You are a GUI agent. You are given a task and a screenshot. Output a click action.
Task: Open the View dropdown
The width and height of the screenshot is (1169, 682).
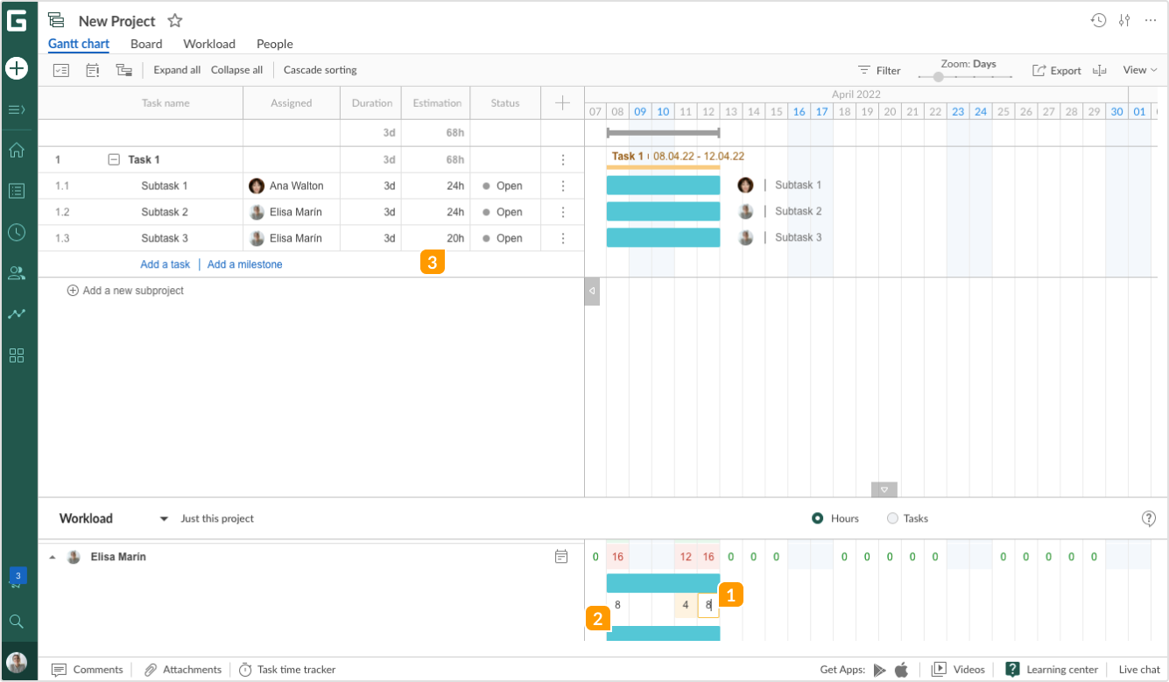click(1138, 69)
